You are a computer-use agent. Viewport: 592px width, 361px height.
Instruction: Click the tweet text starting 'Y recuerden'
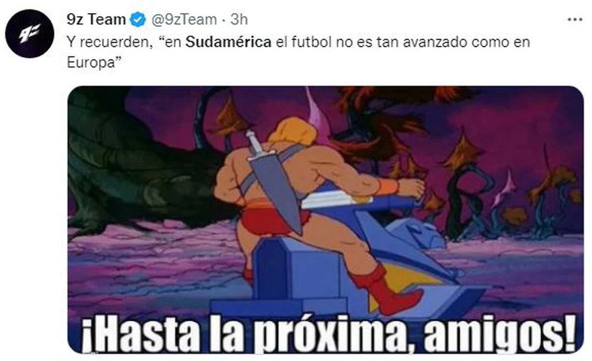click(298, 52)
